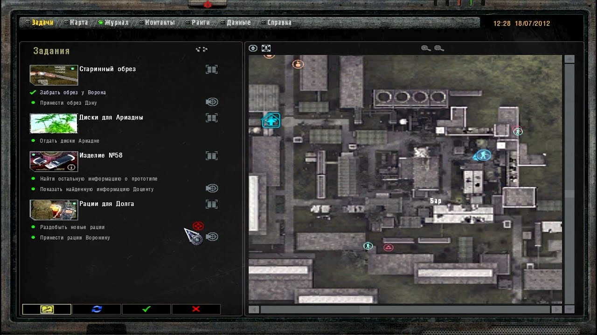Click the cyan stalker marker near bottom center
This screenshot has width=597, height=335.
click(x=368, y=246)
